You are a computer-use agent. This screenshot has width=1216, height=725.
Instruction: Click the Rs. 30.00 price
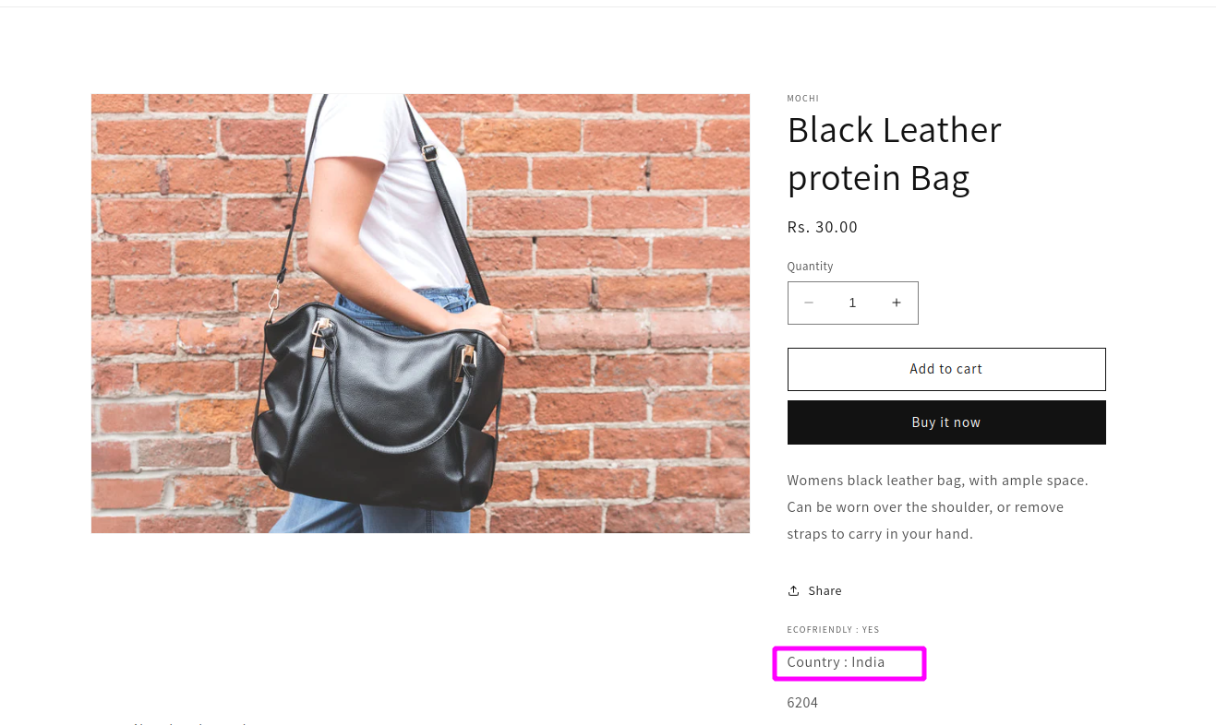pos(822,227)
